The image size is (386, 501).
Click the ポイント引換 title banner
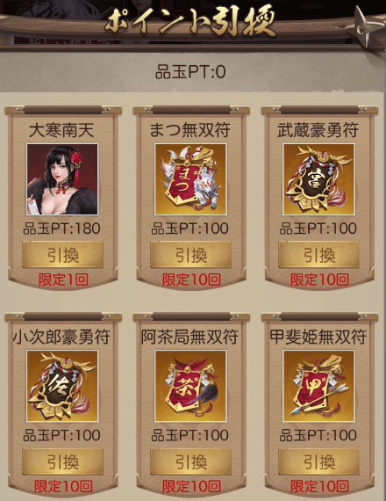pyautogui.click(x=190, y=22)
